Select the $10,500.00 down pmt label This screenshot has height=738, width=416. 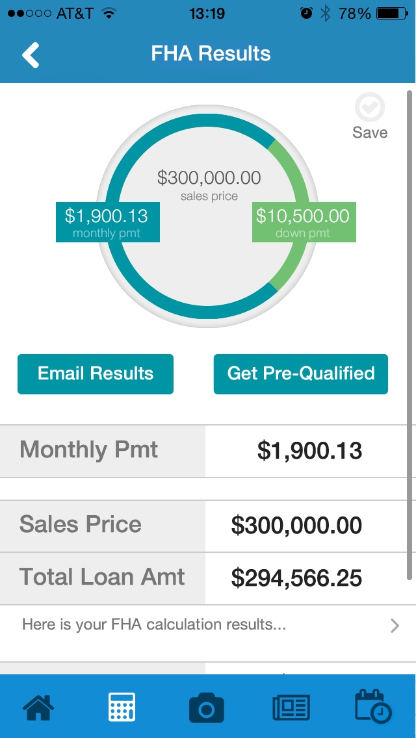304,222
